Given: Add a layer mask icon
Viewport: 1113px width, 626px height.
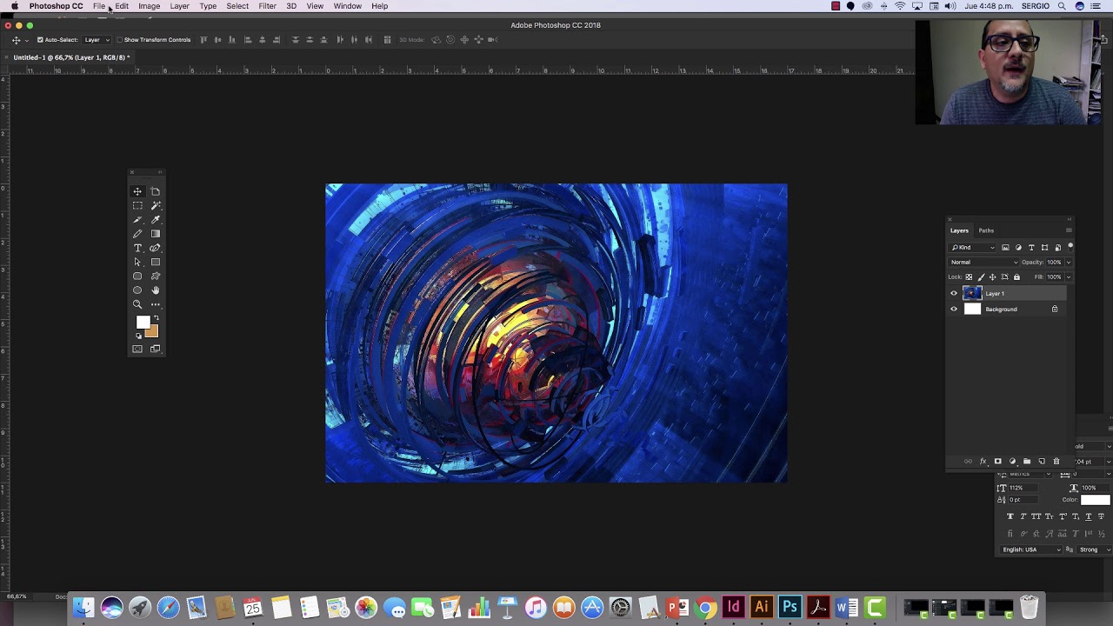Looking at the screenshot, I should 997,461.
